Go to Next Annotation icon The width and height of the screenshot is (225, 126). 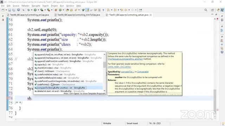click(109, 10)
